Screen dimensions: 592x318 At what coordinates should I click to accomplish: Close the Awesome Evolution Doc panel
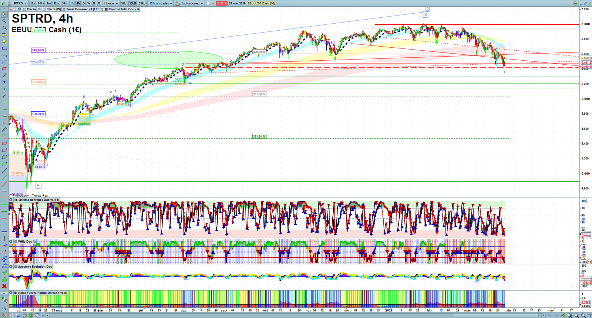[11, 267]
